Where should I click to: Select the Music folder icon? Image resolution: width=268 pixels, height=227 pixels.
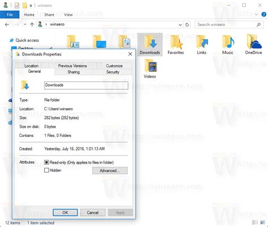pyautogui.click(x=228, y=45)
